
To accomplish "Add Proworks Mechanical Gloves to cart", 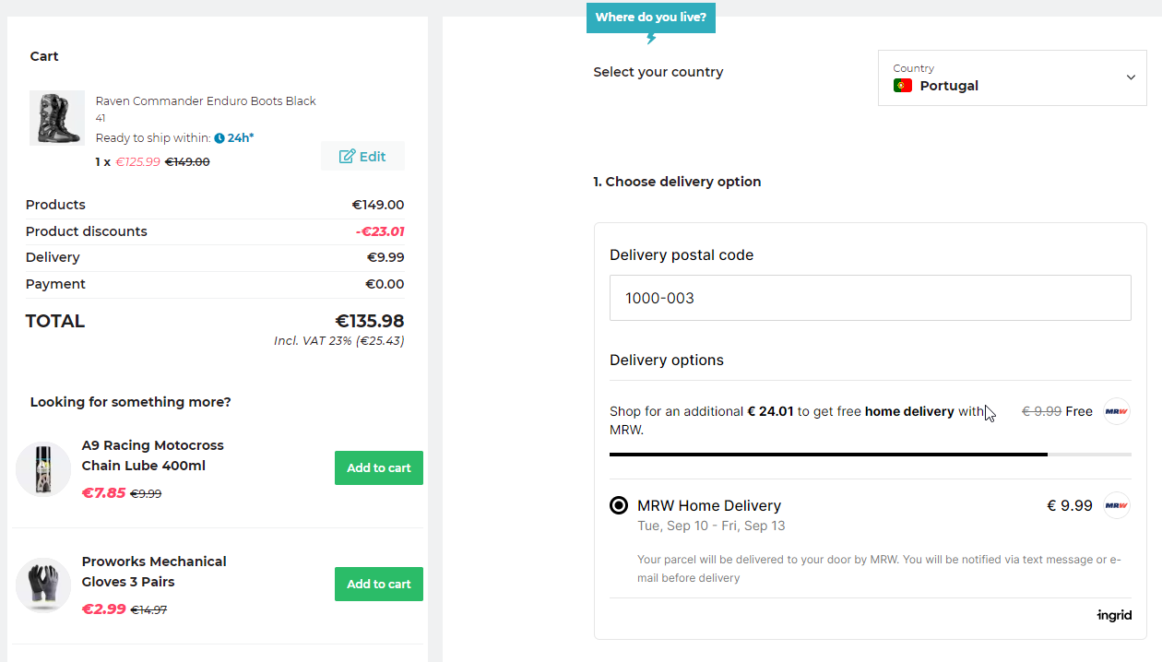I will point(379,585).
